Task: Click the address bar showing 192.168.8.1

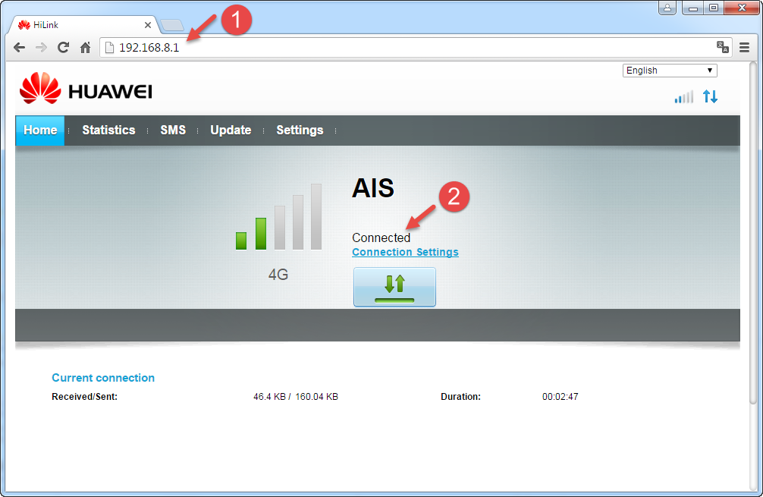Action: point(416,47)
